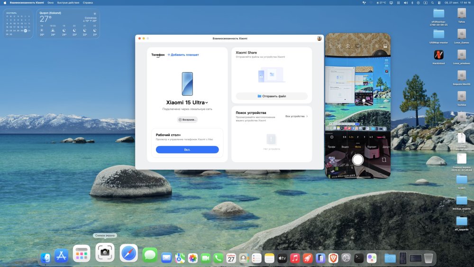Select backup_sequioa folder on desktop
Image resolution: width=474 pixels, height=267 pixels.
462,202
